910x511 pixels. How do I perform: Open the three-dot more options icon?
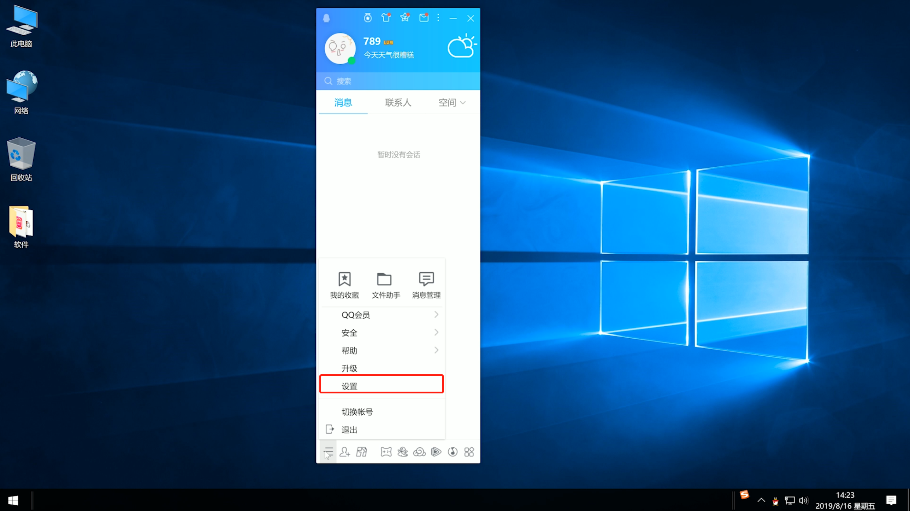(438, 18)
